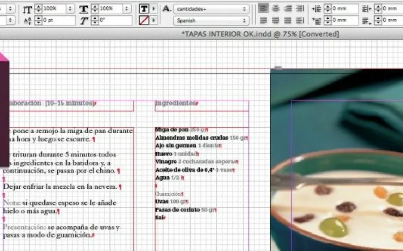
Task: Select the text Fill swatch box
Action: click(144, 9)
